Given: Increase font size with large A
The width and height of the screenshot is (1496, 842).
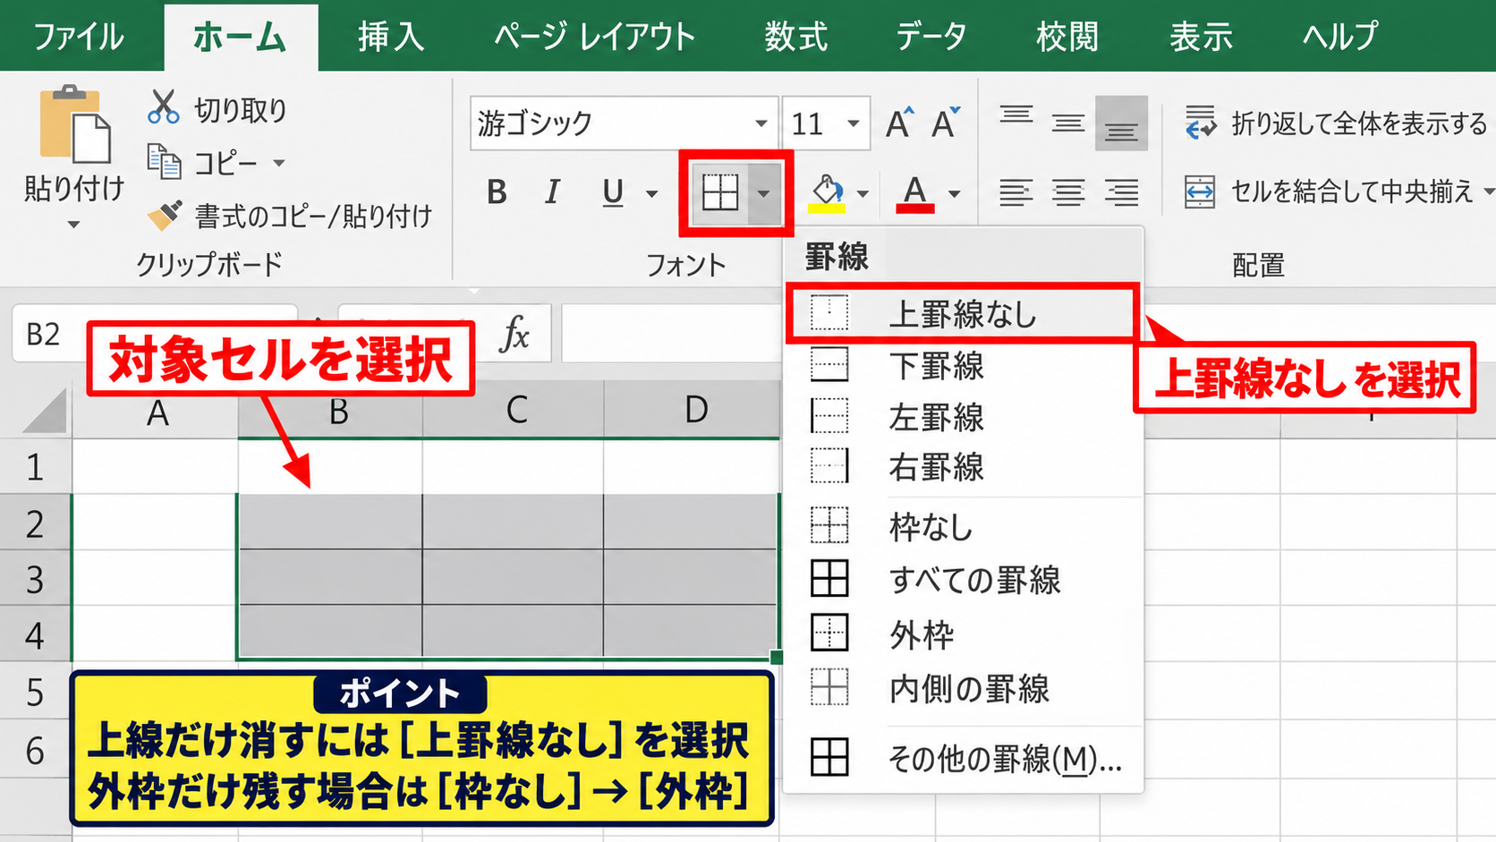Looking at the screenshot, I should [900, 123].
